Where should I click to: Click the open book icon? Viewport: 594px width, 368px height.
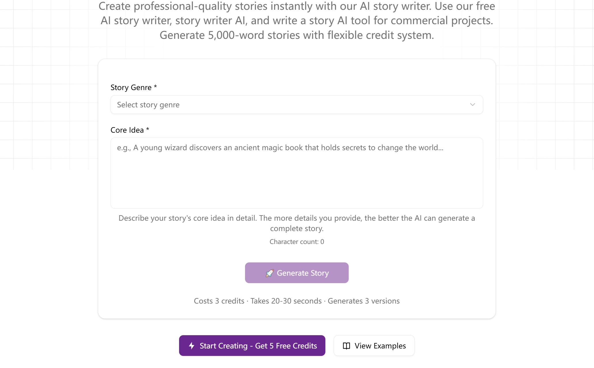346,346
